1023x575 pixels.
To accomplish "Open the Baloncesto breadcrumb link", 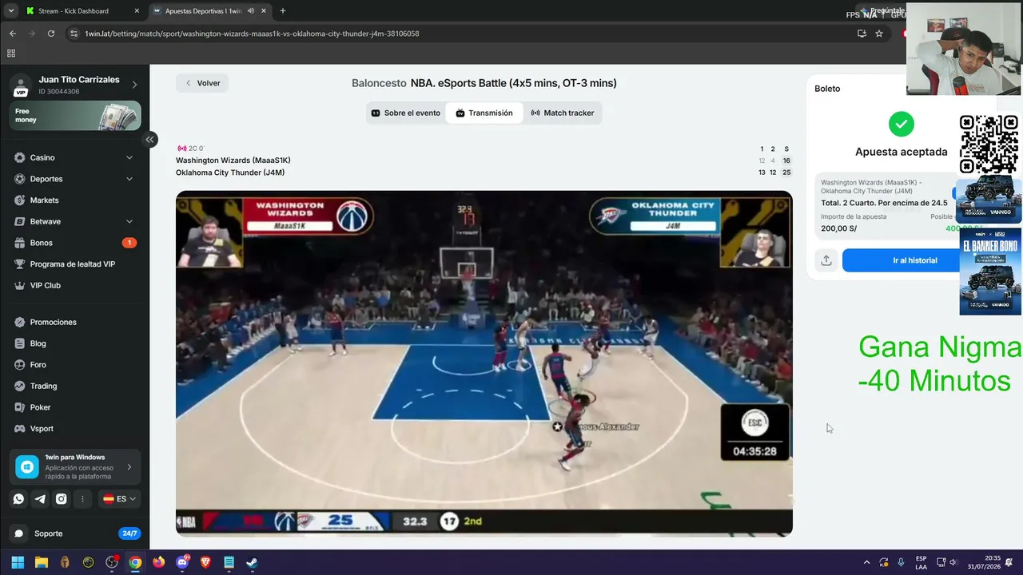I will 379,83.
